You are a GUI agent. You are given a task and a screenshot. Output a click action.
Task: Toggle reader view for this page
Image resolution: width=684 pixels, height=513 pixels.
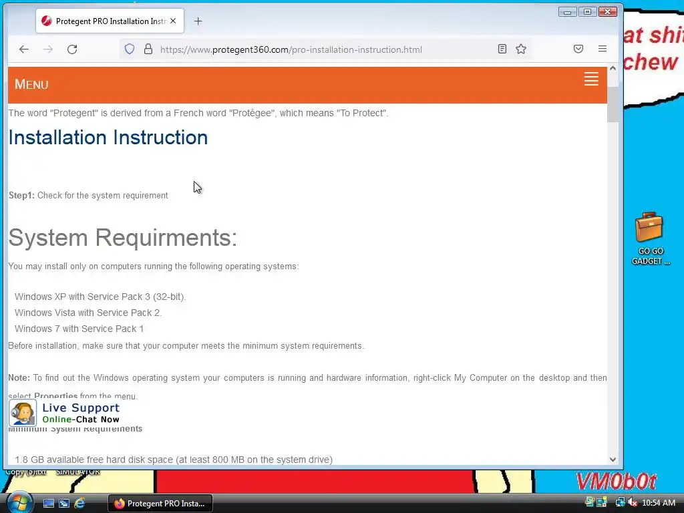coord(502,49)
